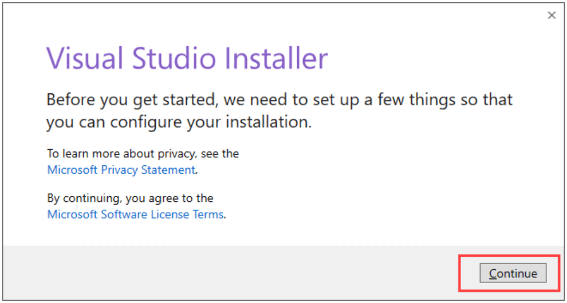Close the Visual Studio Installer dialog
The width and height of the screenshot is (567, 303).
(x=552, y=15)
